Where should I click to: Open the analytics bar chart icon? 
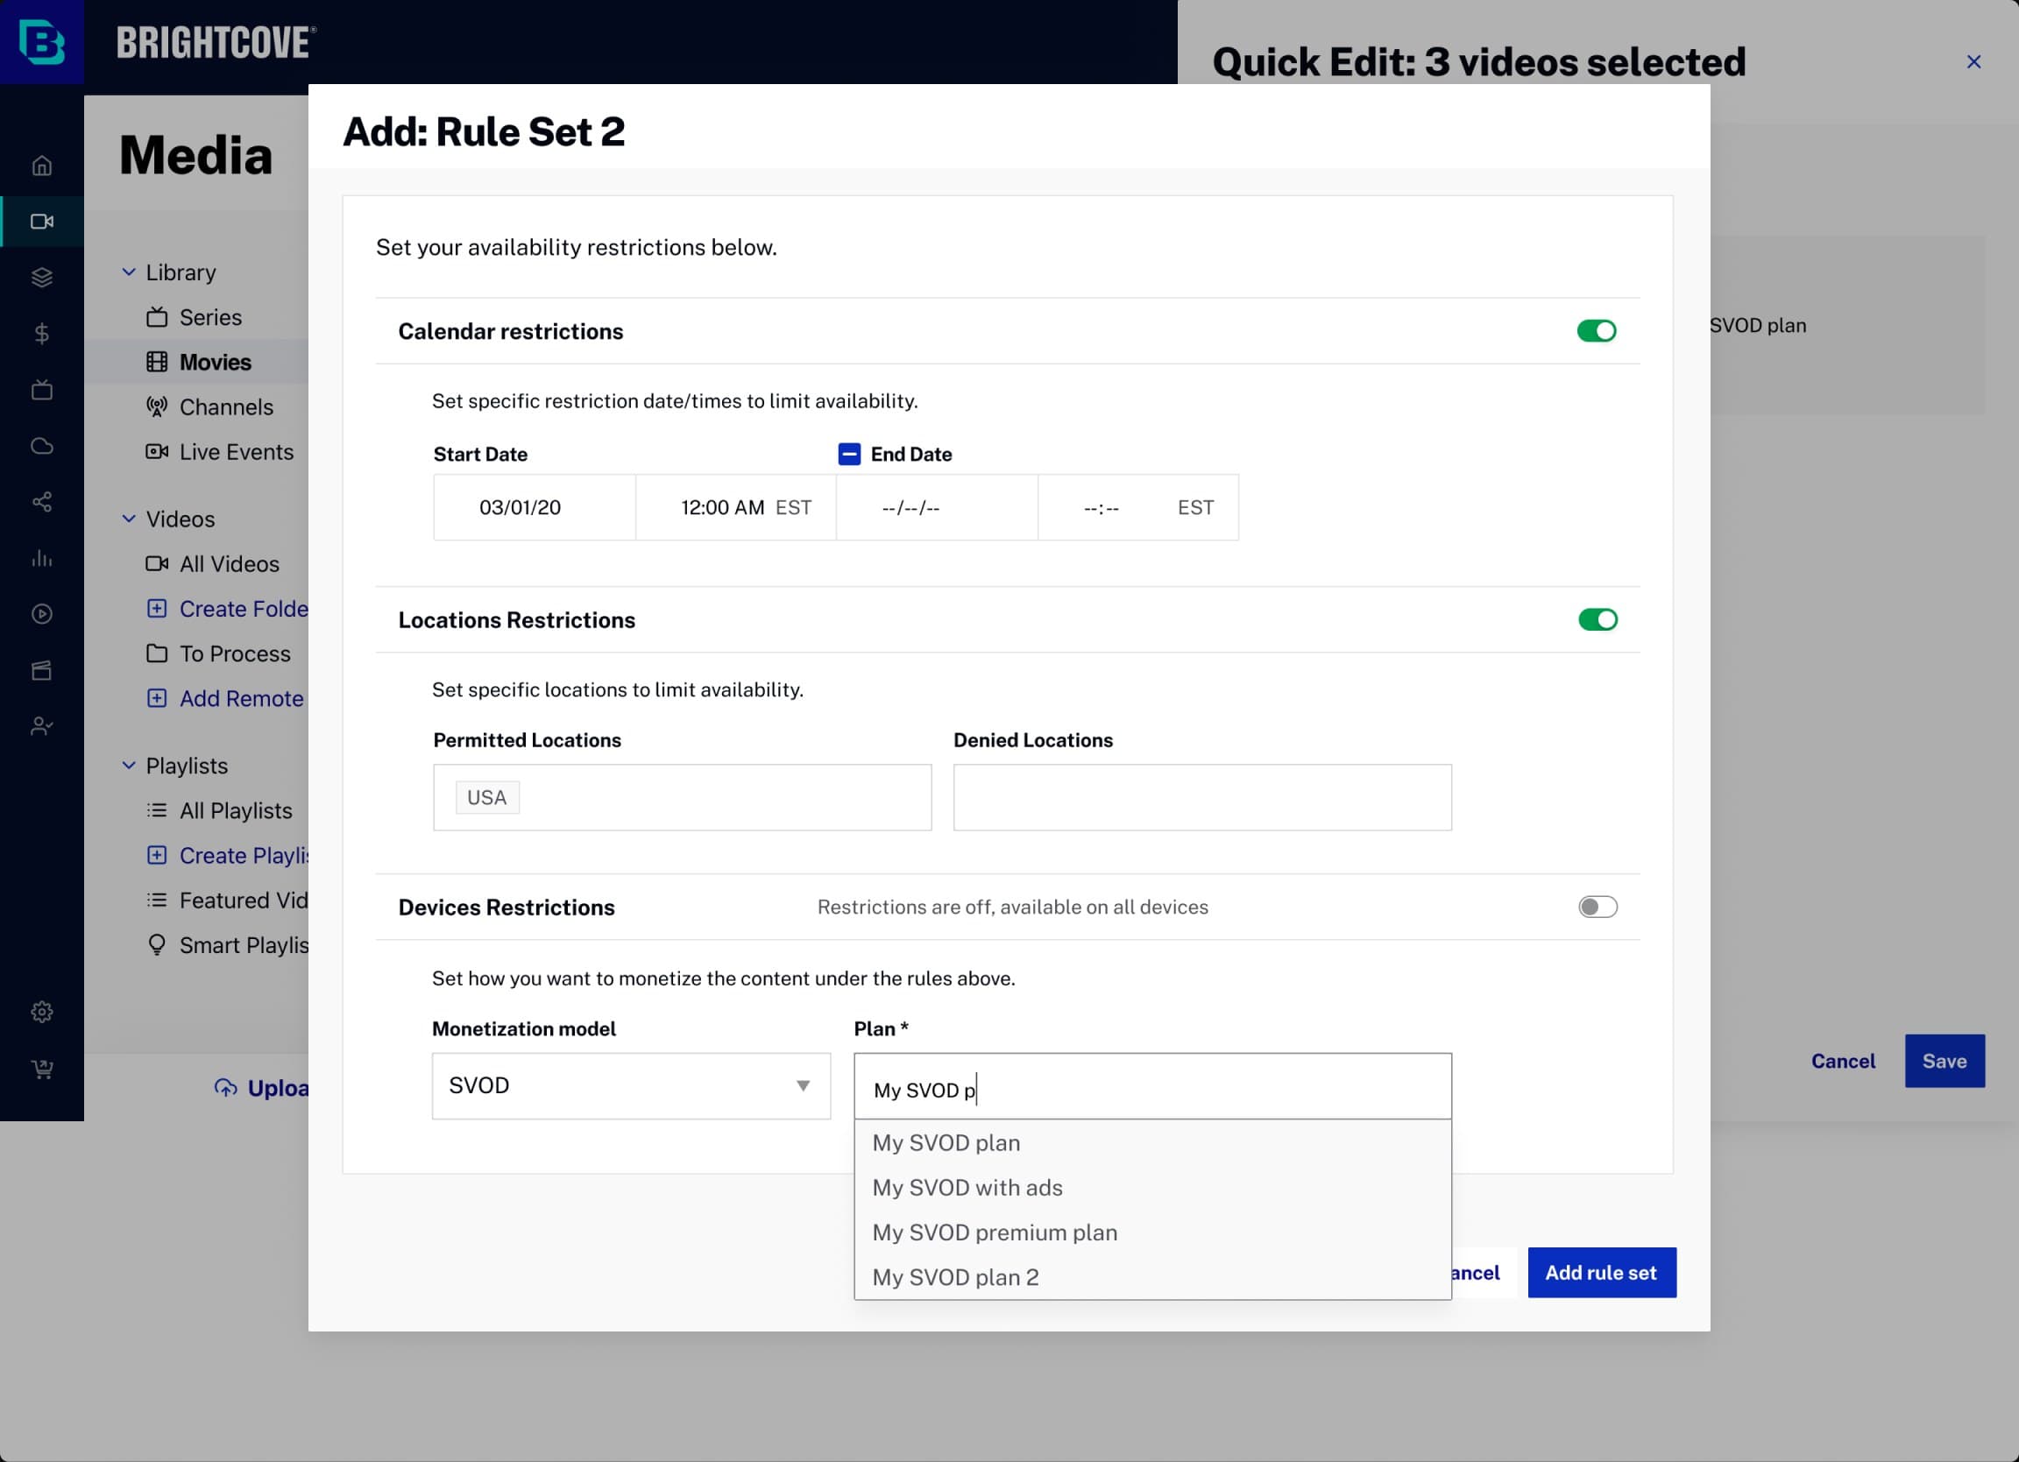[42, 558]
